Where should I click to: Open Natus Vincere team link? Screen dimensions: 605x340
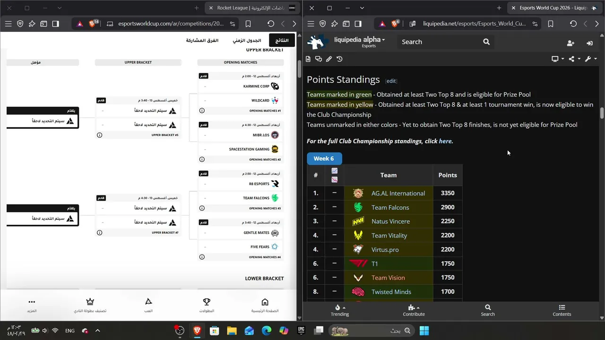(x=390, y=221)
